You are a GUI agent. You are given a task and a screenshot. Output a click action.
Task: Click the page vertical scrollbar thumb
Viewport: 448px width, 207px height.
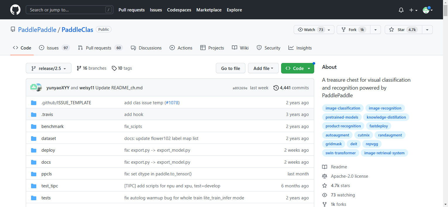tap(445, 11)
